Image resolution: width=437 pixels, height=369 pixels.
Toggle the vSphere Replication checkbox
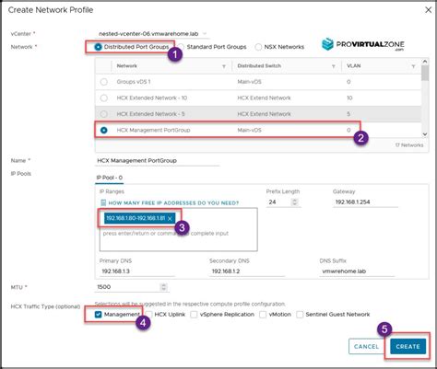(x=194, y=315)
